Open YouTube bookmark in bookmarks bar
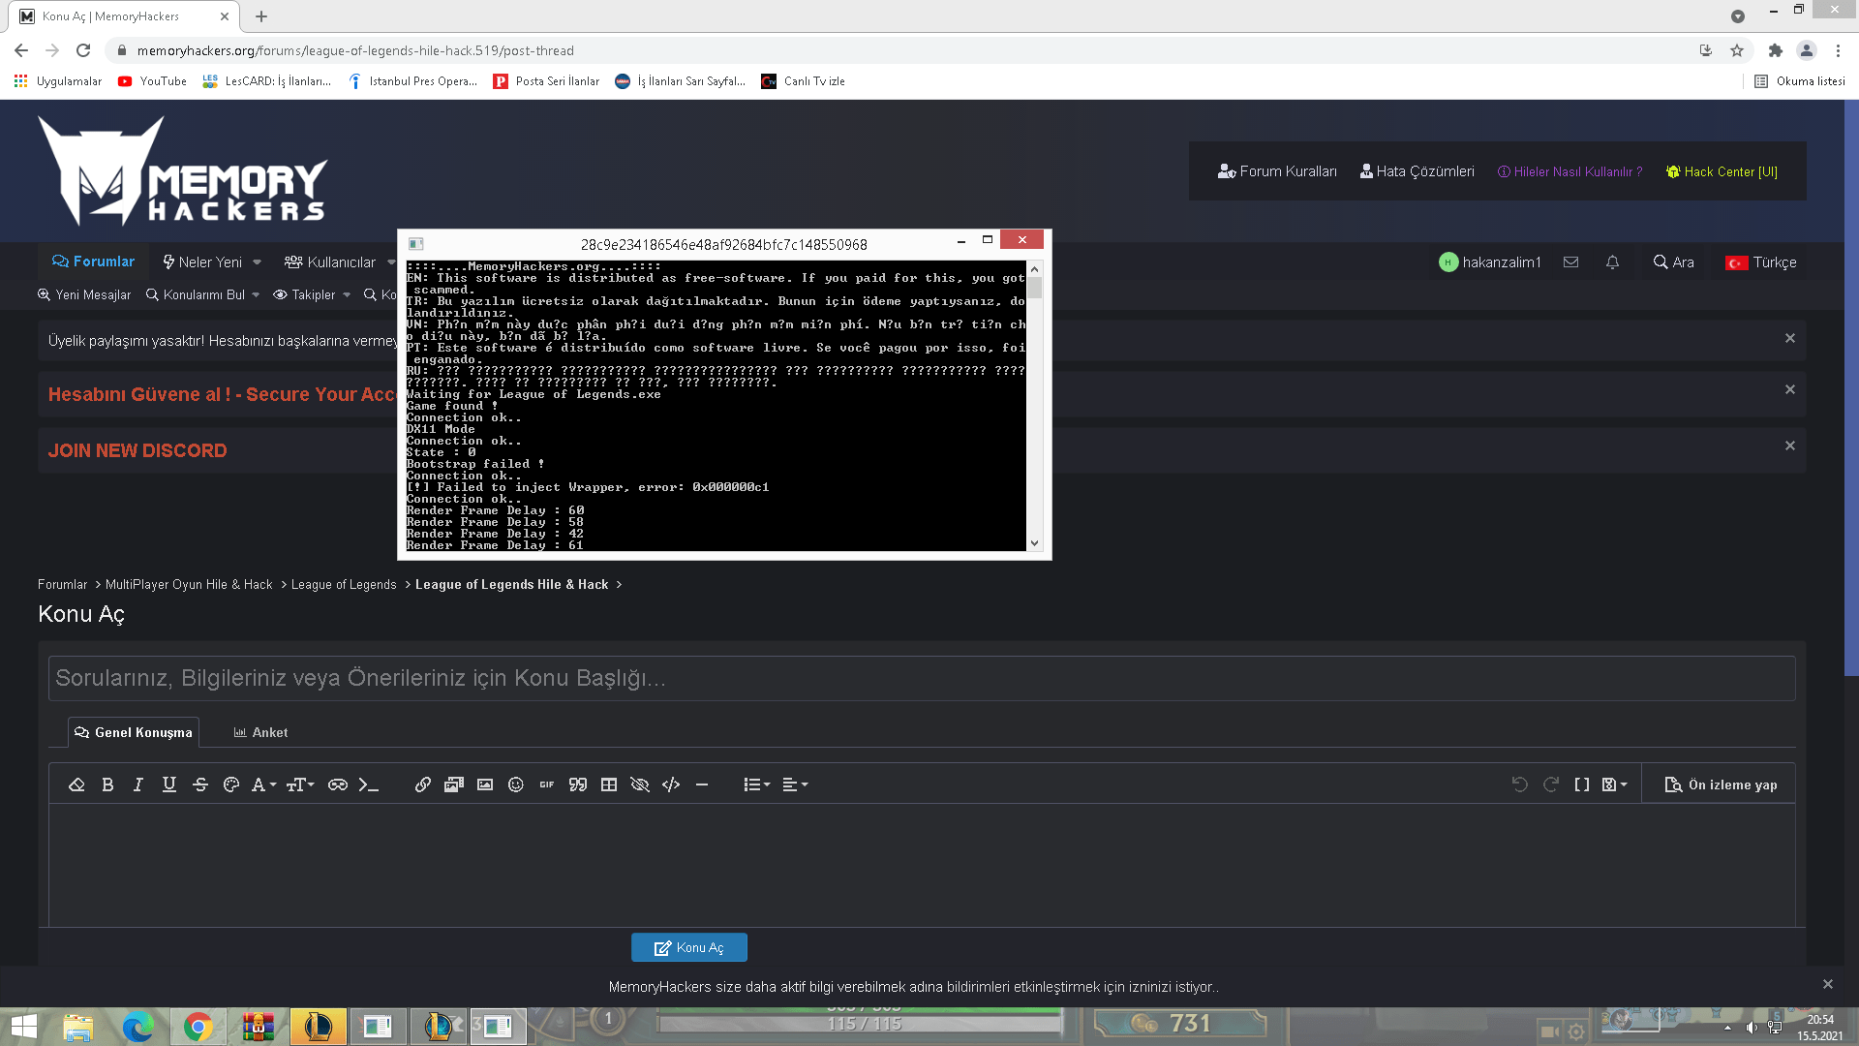 (152, 81)
